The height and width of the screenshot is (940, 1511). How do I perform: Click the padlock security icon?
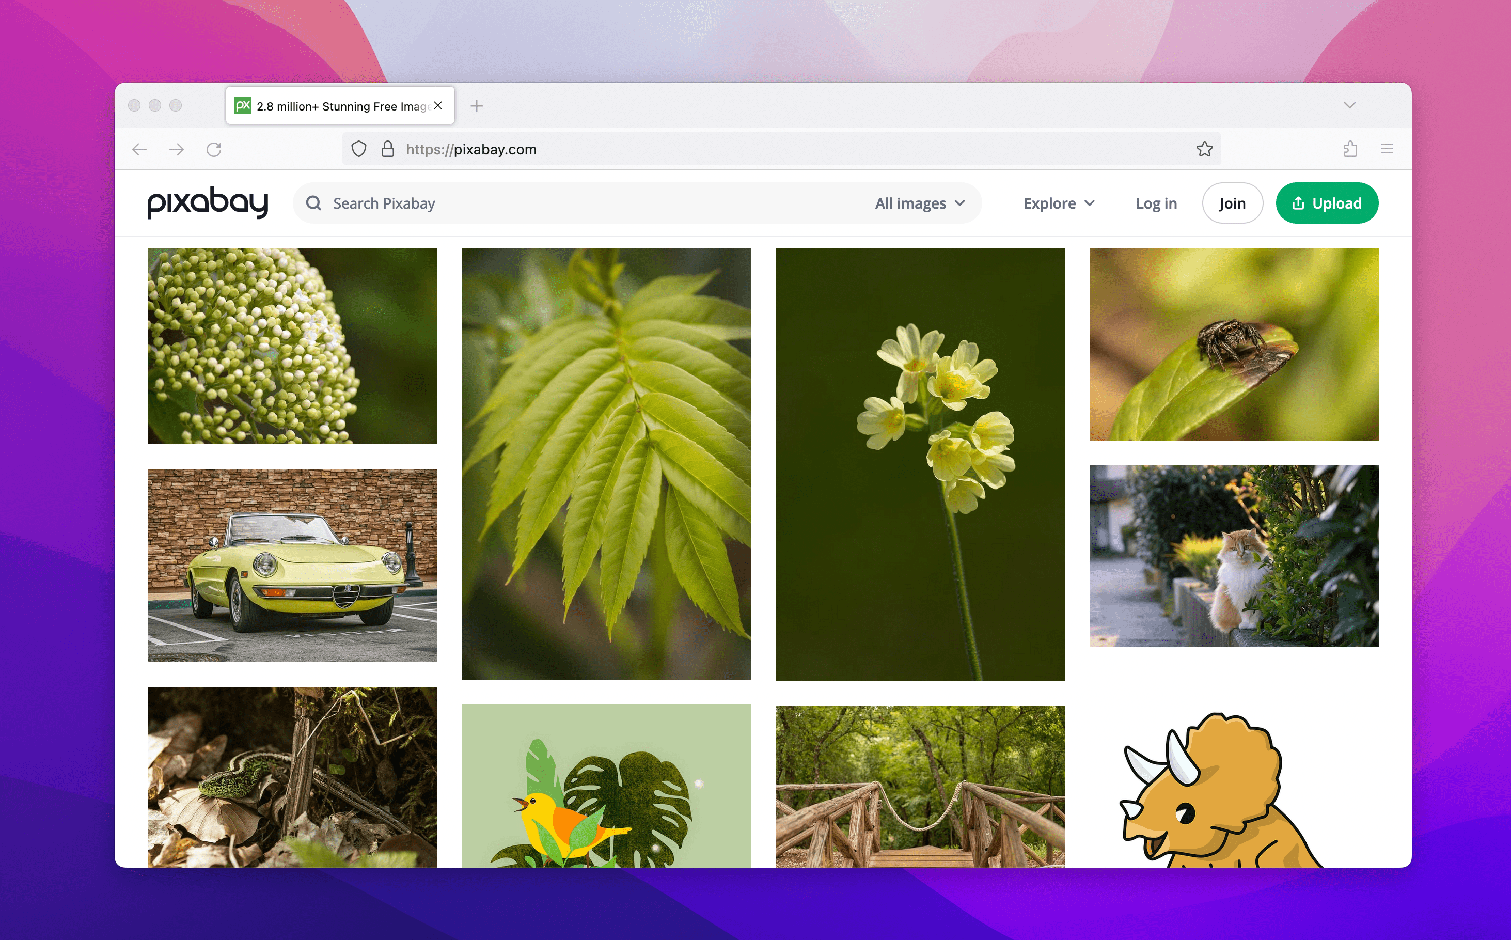click(387, 149)
